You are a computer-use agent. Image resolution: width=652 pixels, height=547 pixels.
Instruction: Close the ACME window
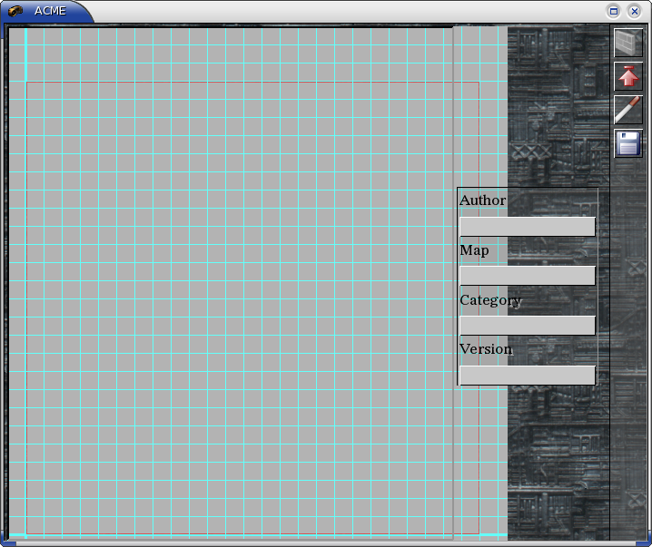pyautogui.click(x=635, y=11)
